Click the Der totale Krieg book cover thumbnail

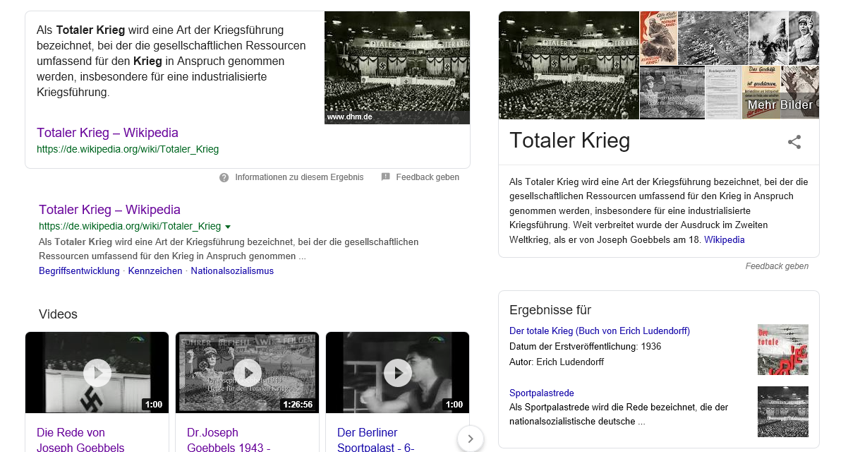[x=783, y=350]
